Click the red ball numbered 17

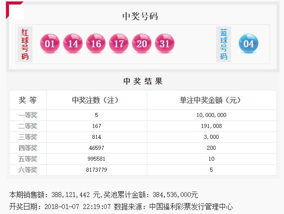point(119,43)
